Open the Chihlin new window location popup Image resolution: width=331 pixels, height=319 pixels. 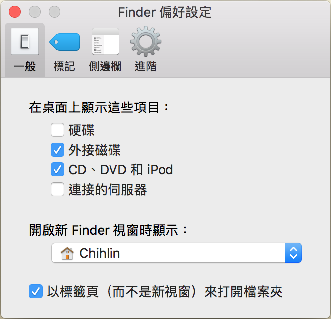coord(176,253)
